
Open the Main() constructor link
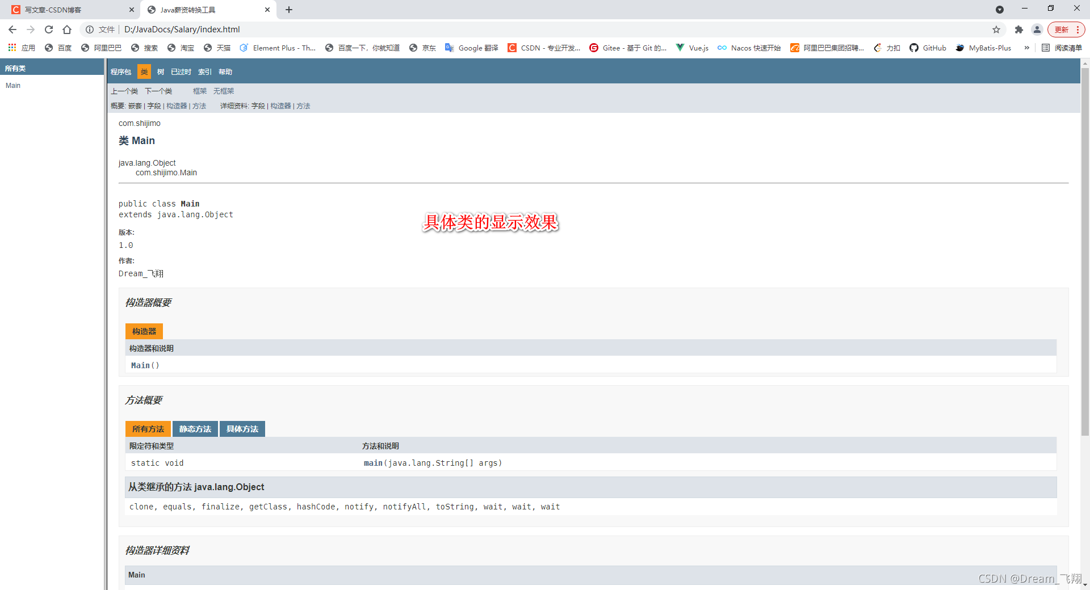140,365
